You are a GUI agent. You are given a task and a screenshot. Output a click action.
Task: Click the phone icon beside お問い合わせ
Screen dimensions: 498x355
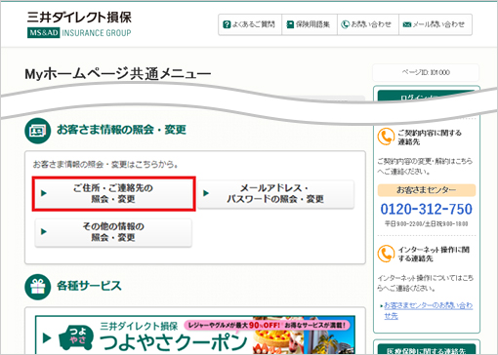click(345, 24)
